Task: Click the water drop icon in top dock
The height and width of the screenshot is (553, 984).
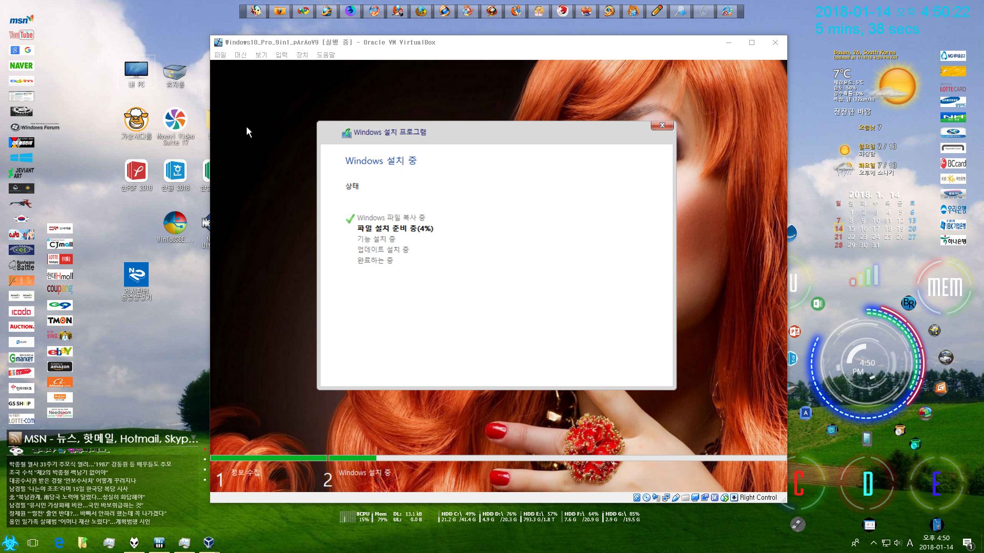Action: (x=704, y=11)
